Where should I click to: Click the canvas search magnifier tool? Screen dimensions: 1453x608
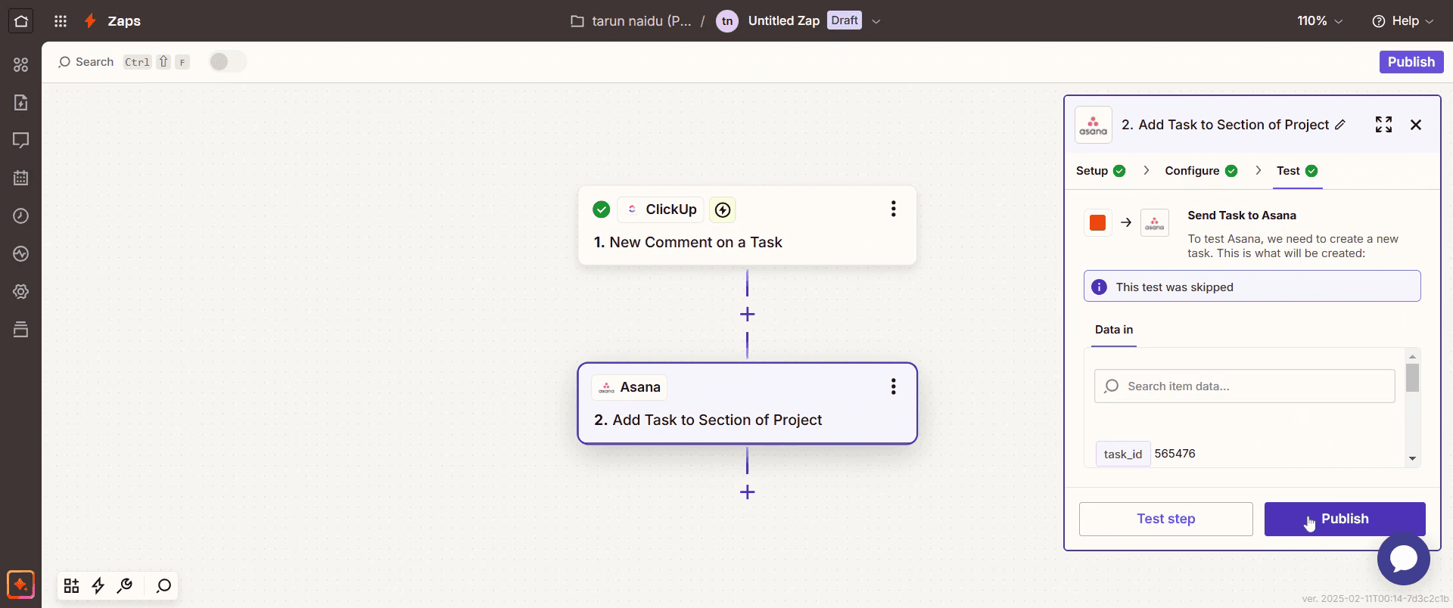coord(163,585)
